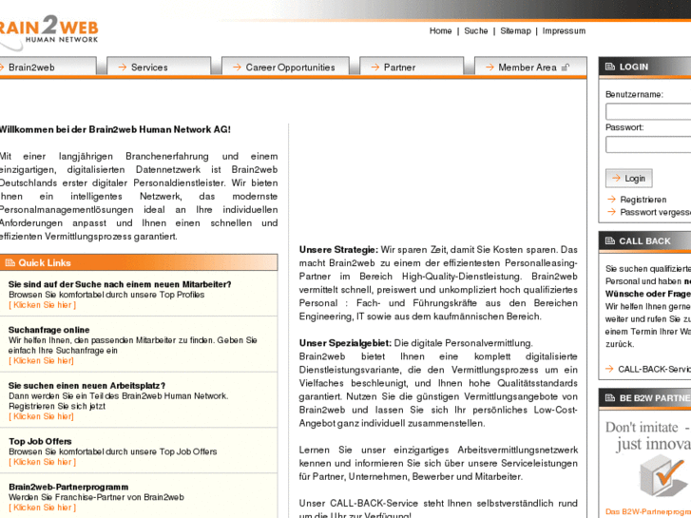
Task: Click the arrow icon on Partner tab
Action: tap(375, 67)
